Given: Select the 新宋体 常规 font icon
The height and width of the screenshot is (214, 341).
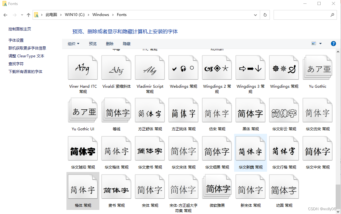Looking at the screenshot, I should pos(250,187).
